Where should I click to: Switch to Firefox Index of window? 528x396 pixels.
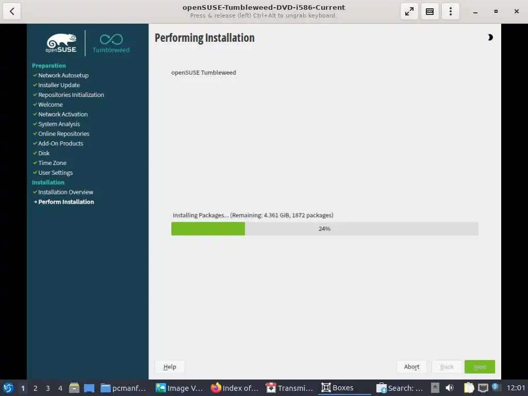235,388
